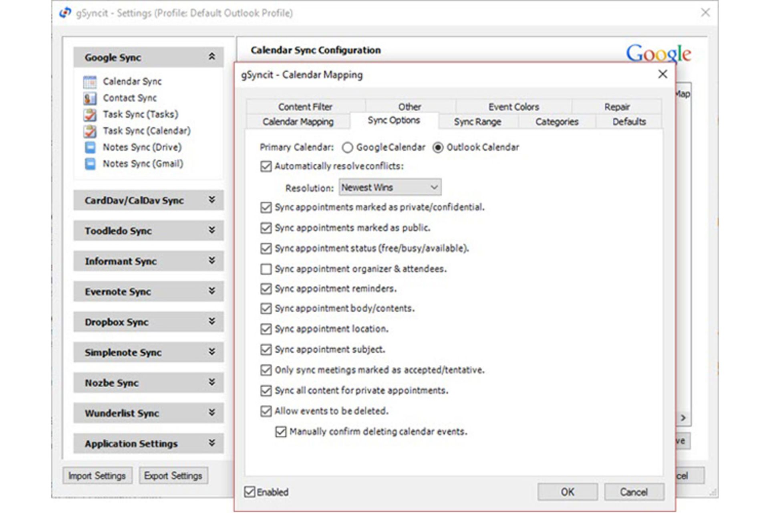Toggle Manually confirm deleting calendar events
Viewport: 769px width, 513px height.
281,432
